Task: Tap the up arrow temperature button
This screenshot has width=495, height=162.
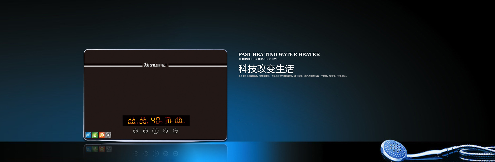Action: point(165,131)
